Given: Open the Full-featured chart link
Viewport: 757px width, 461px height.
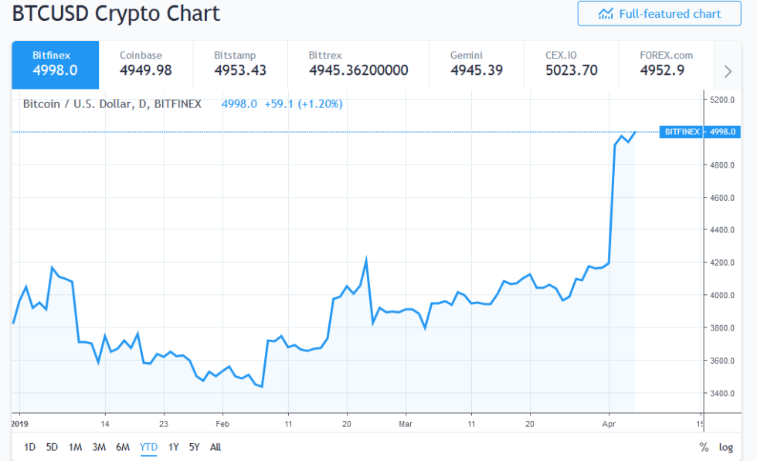Looking at the screenshot, I should (659, 13).
